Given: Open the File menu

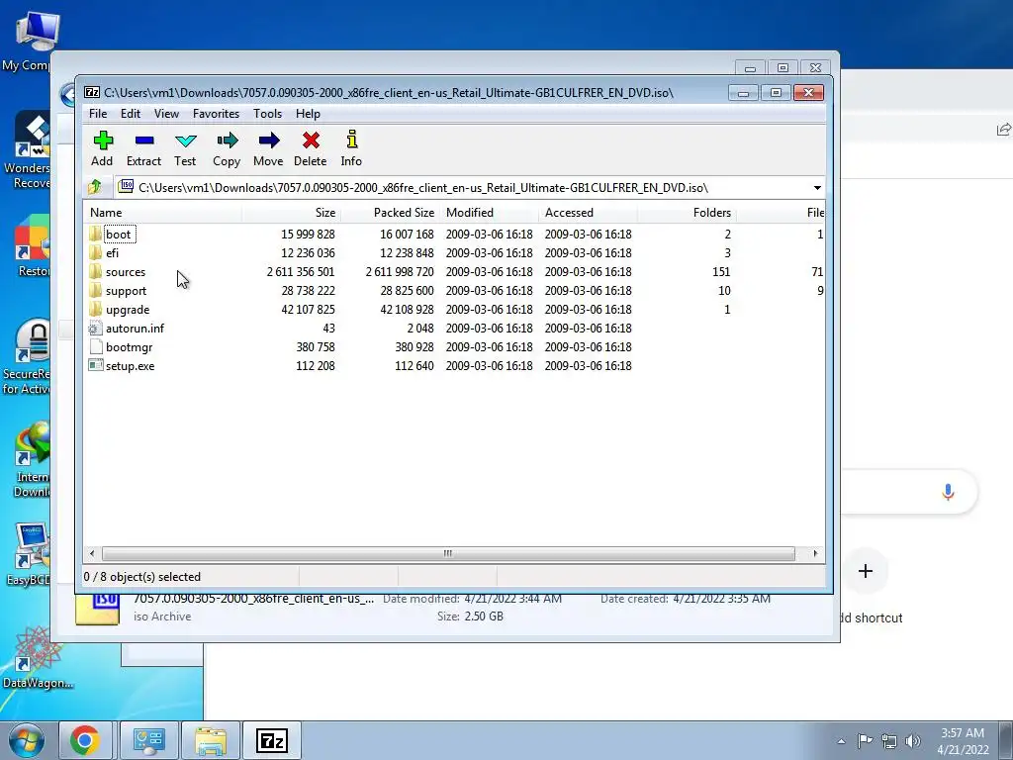Looking at the screenshot, I should click(x=98, y=114).
